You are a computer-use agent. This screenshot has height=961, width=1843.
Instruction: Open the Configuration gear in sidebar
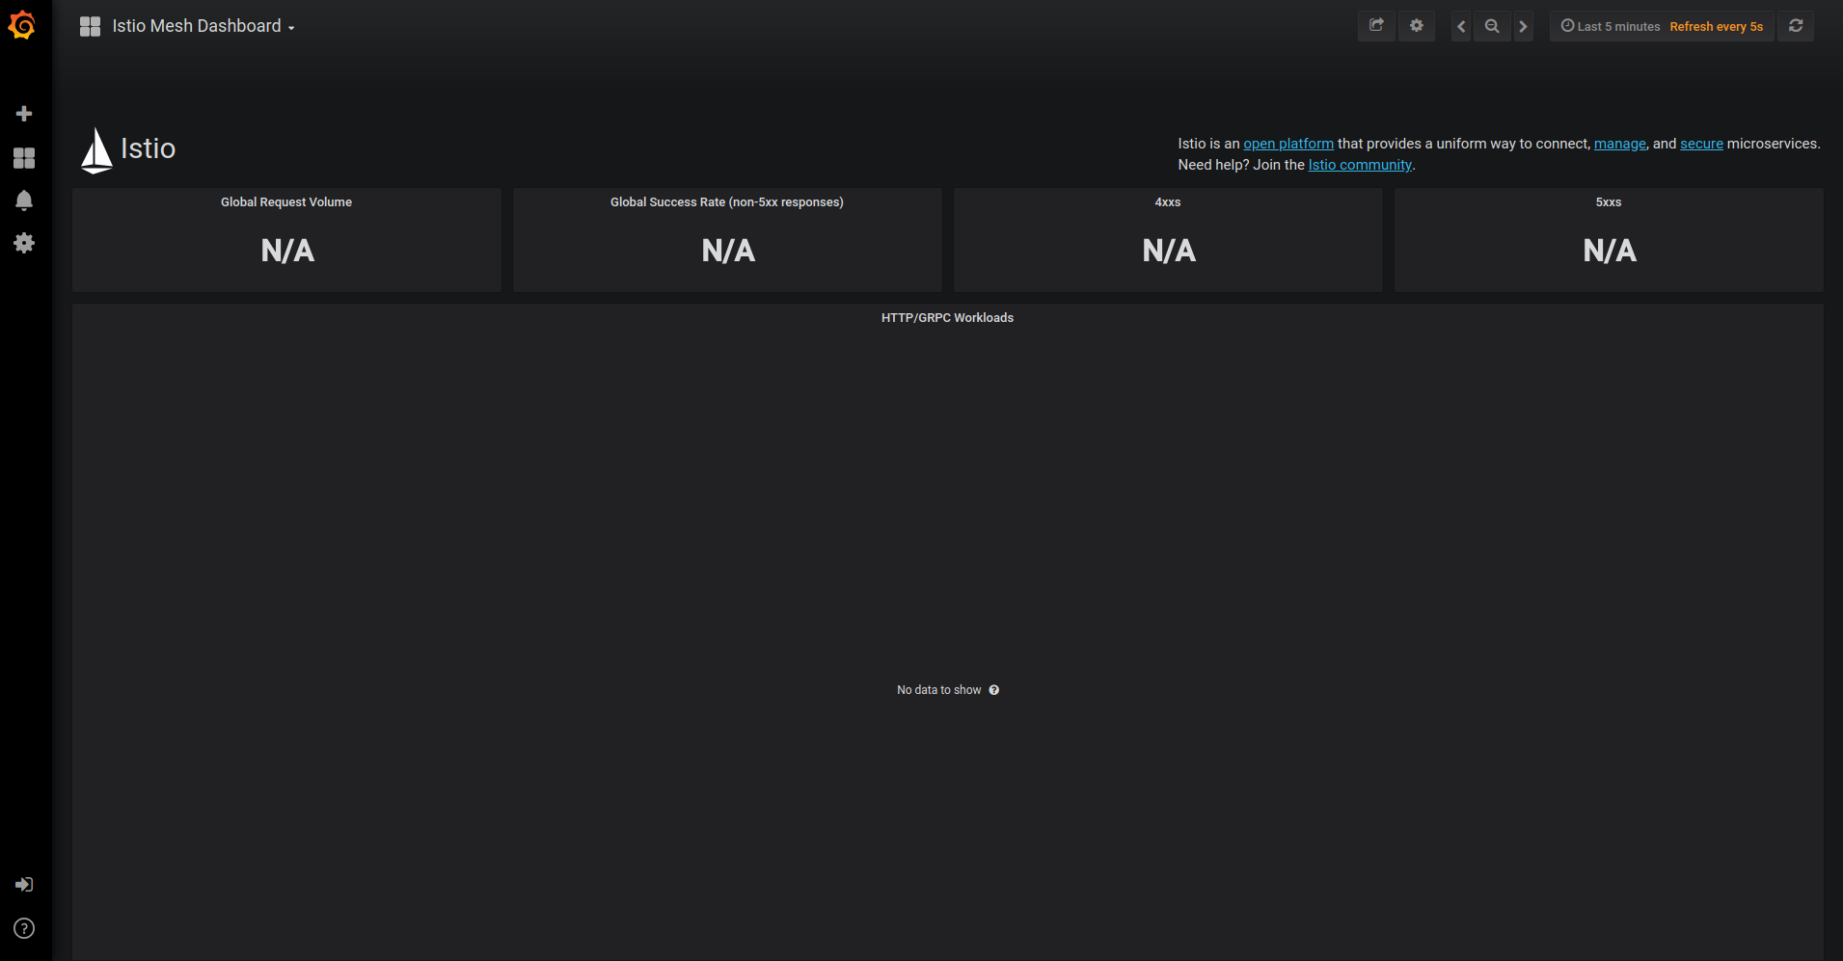(24, 243)
